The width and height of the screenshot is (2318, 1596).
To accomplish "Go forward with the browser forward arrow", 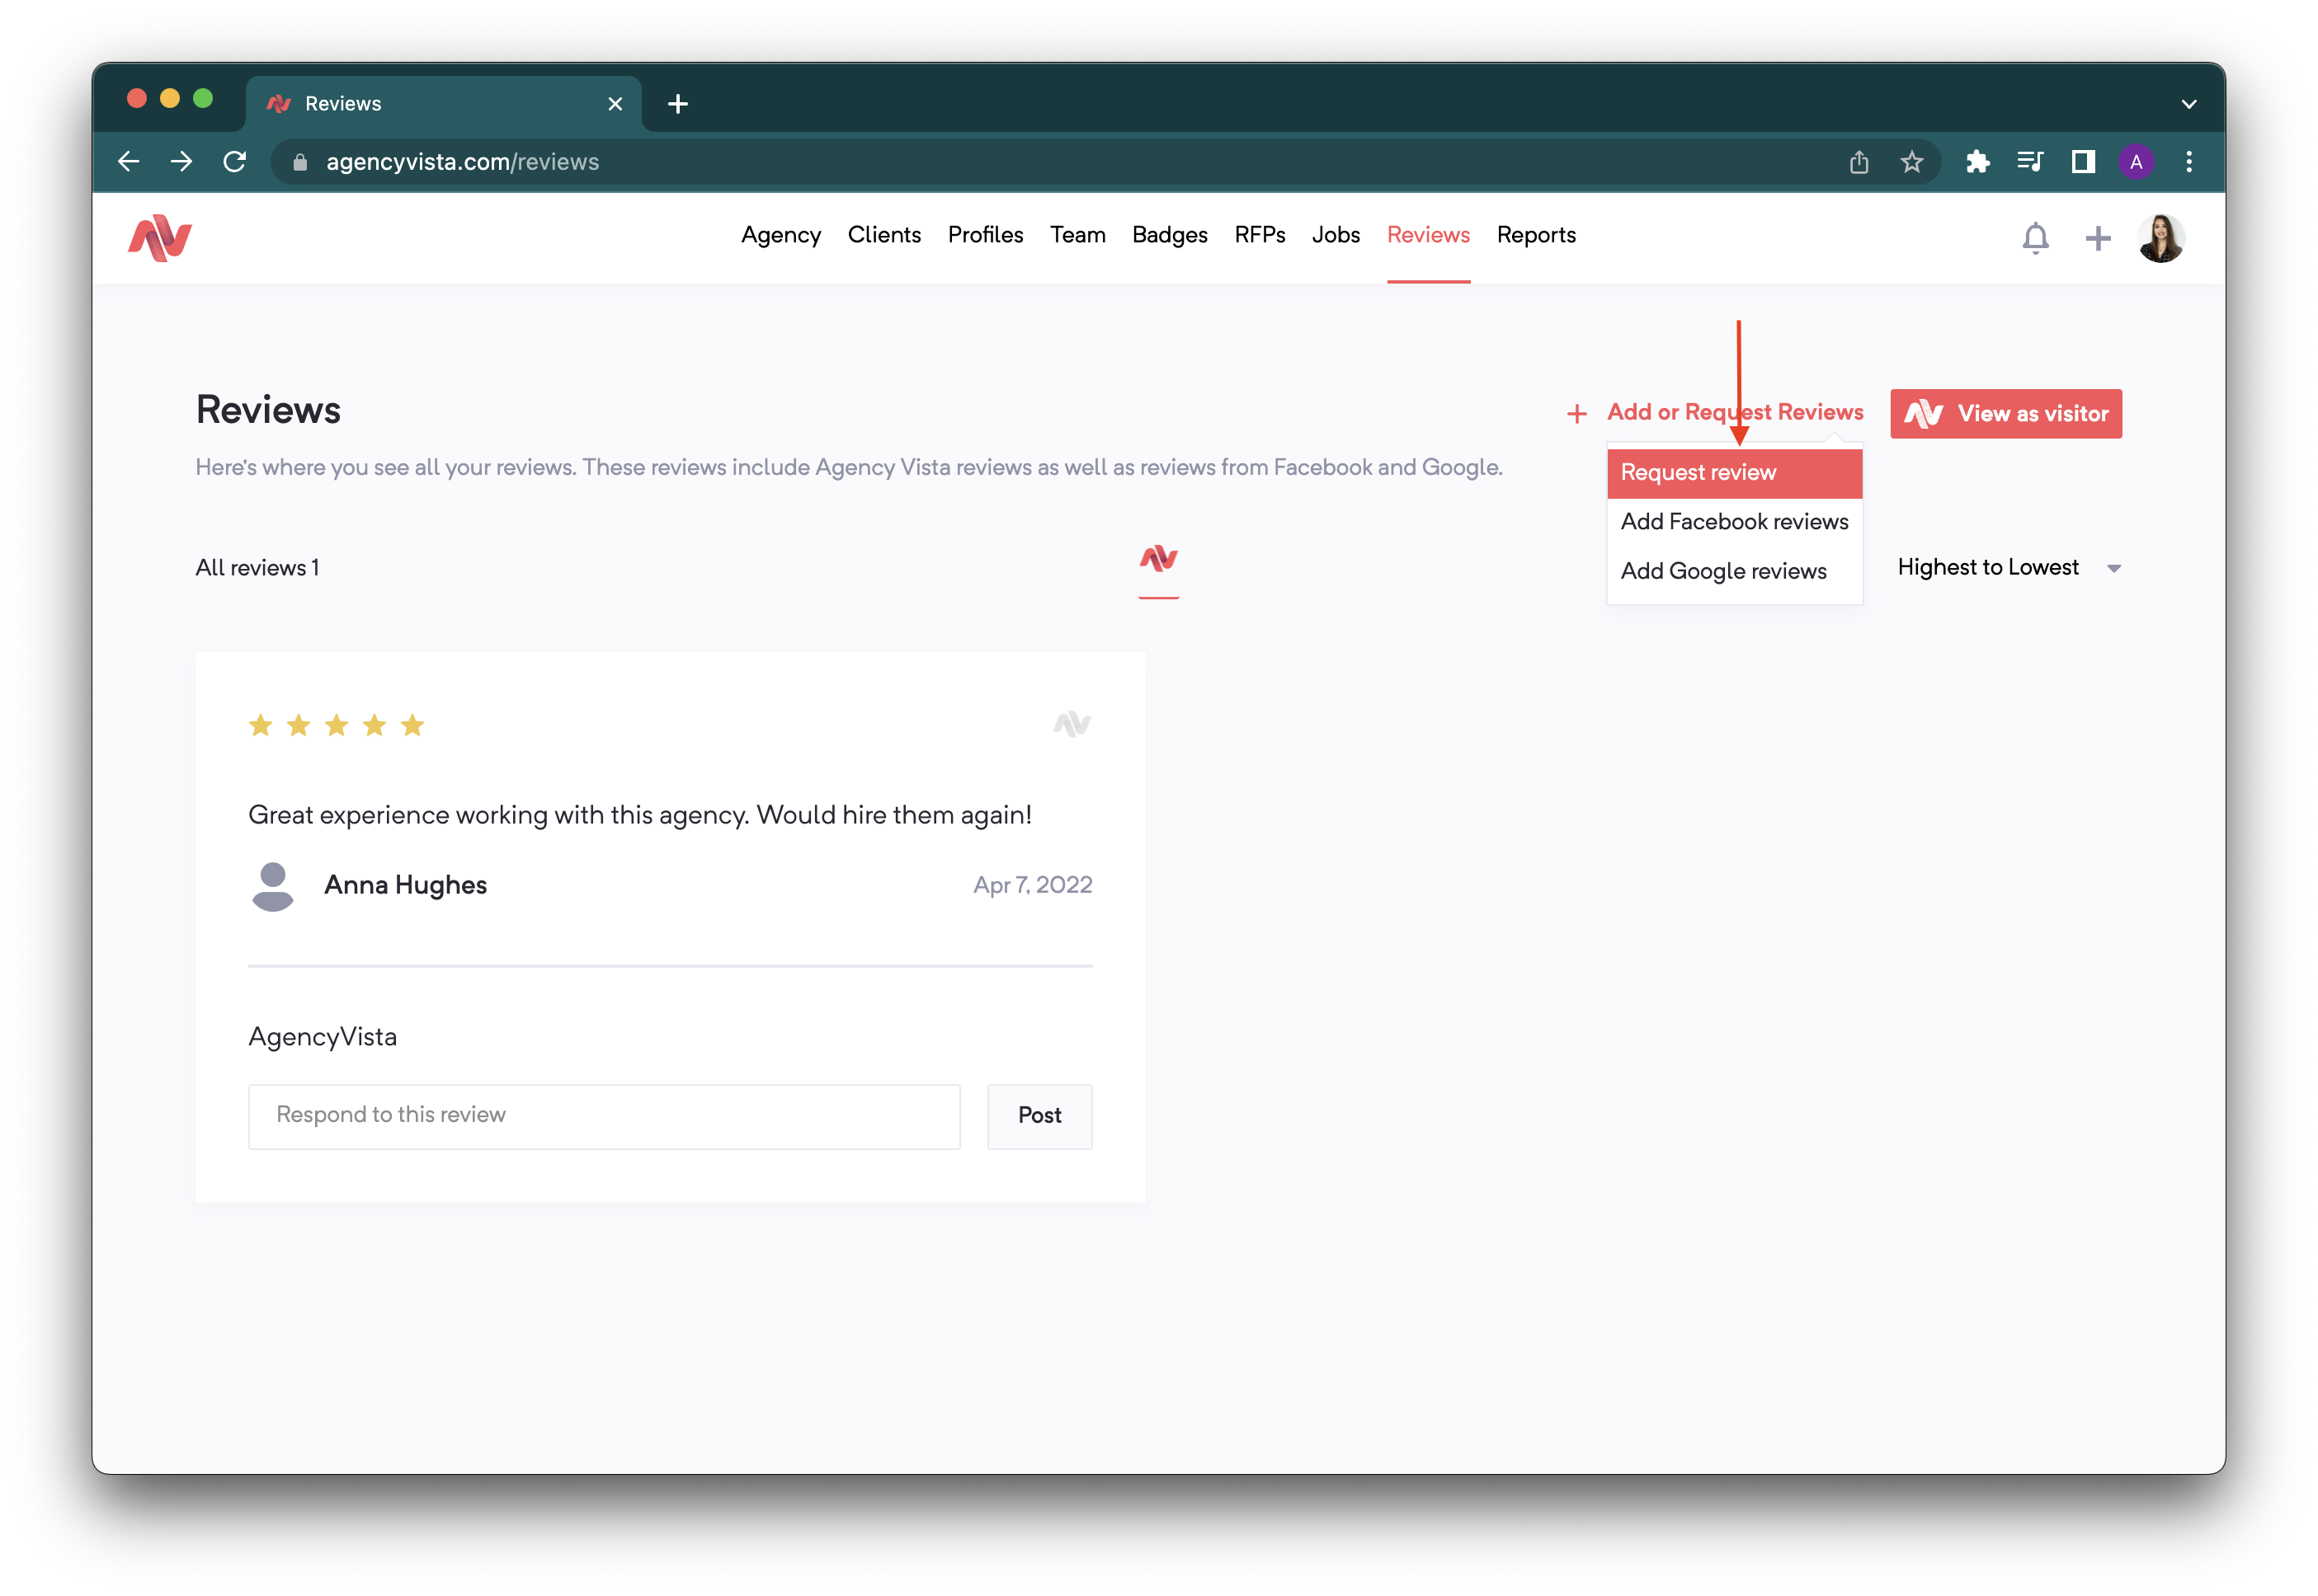I will (x=182, y=161).
